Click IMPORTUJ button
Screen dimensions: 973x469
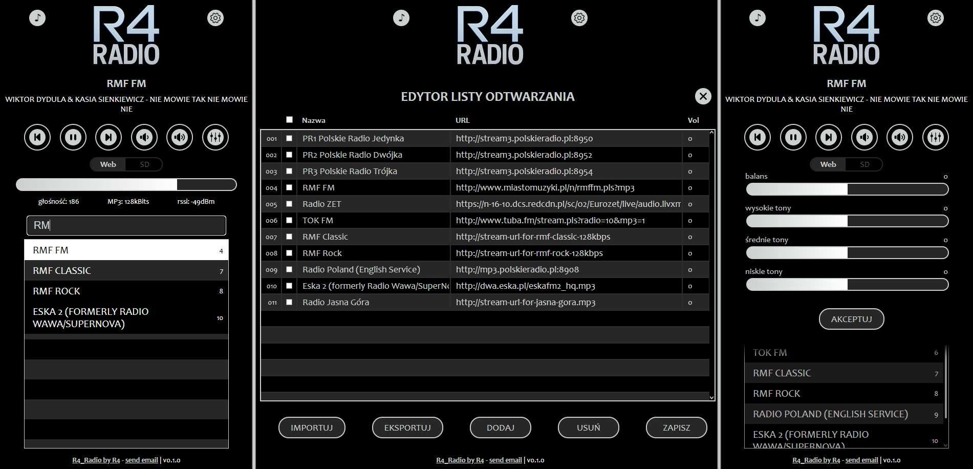[x=312, y=428]
